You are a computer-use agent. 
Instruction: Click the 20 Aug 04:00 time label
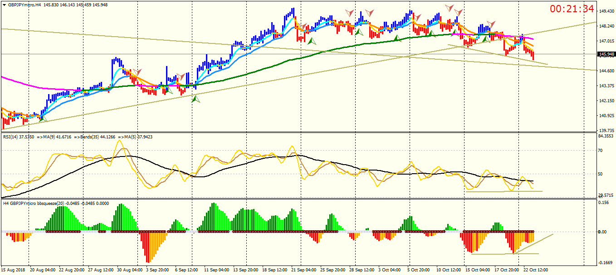point(43,270)
